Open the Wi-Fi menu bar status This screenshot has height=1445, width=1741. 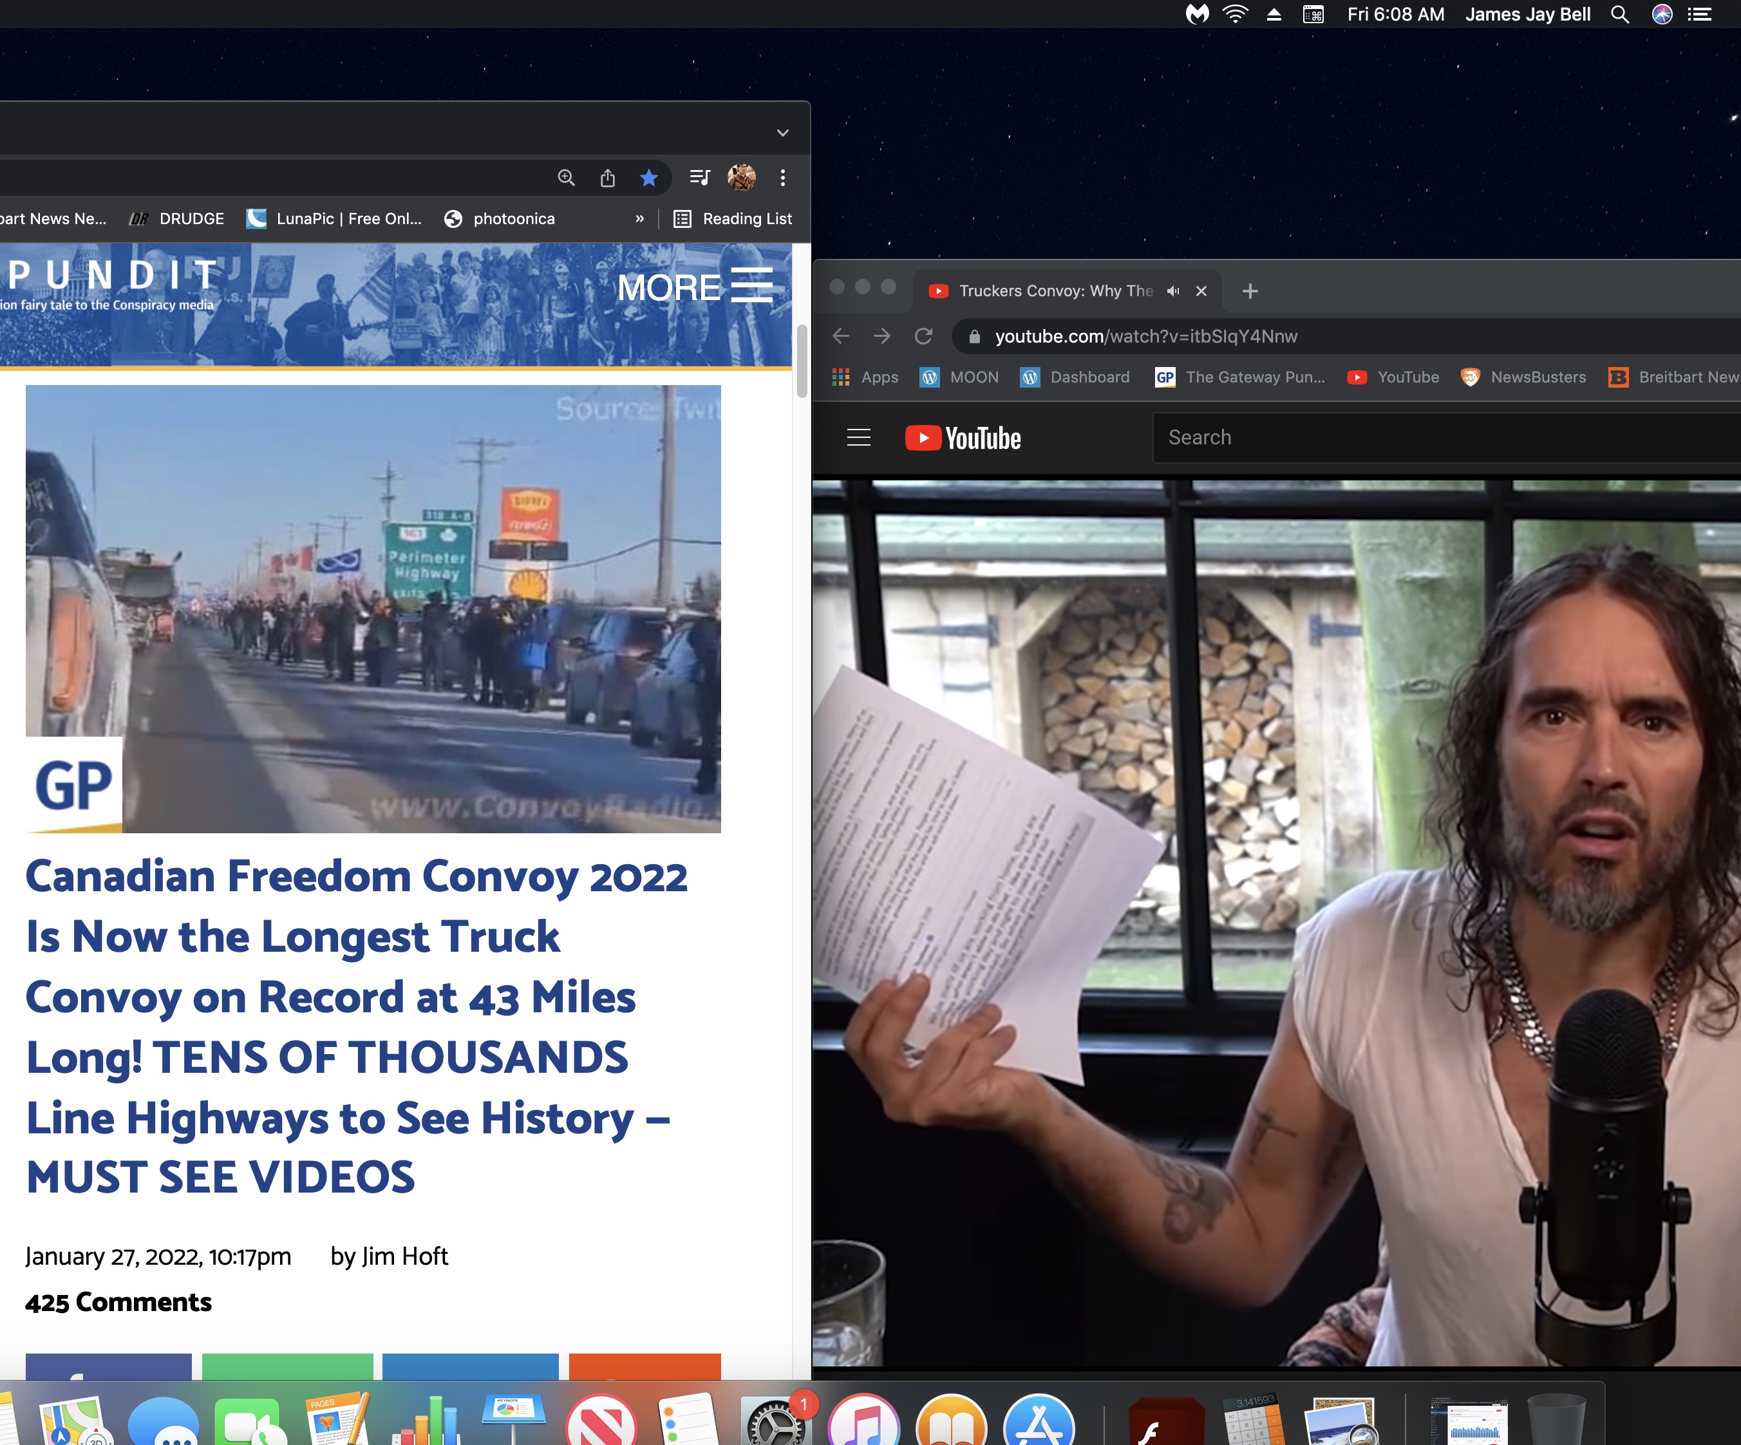click(x=1236, y=14)
